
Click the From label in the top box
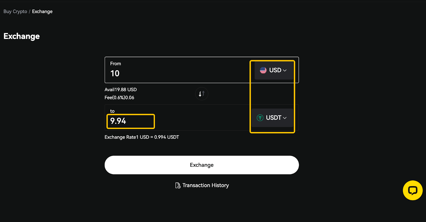coord(116,64)
